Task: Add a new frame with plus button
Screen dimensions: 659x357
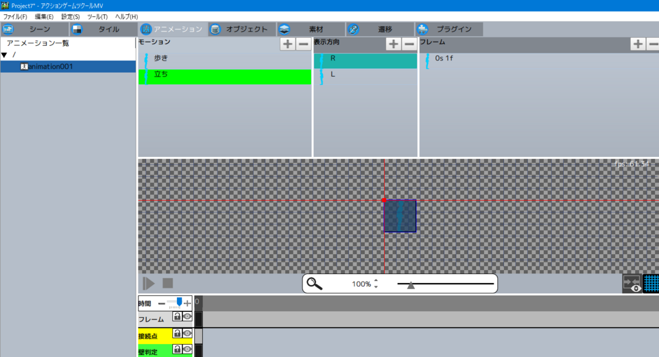Action: pos(638,44)
